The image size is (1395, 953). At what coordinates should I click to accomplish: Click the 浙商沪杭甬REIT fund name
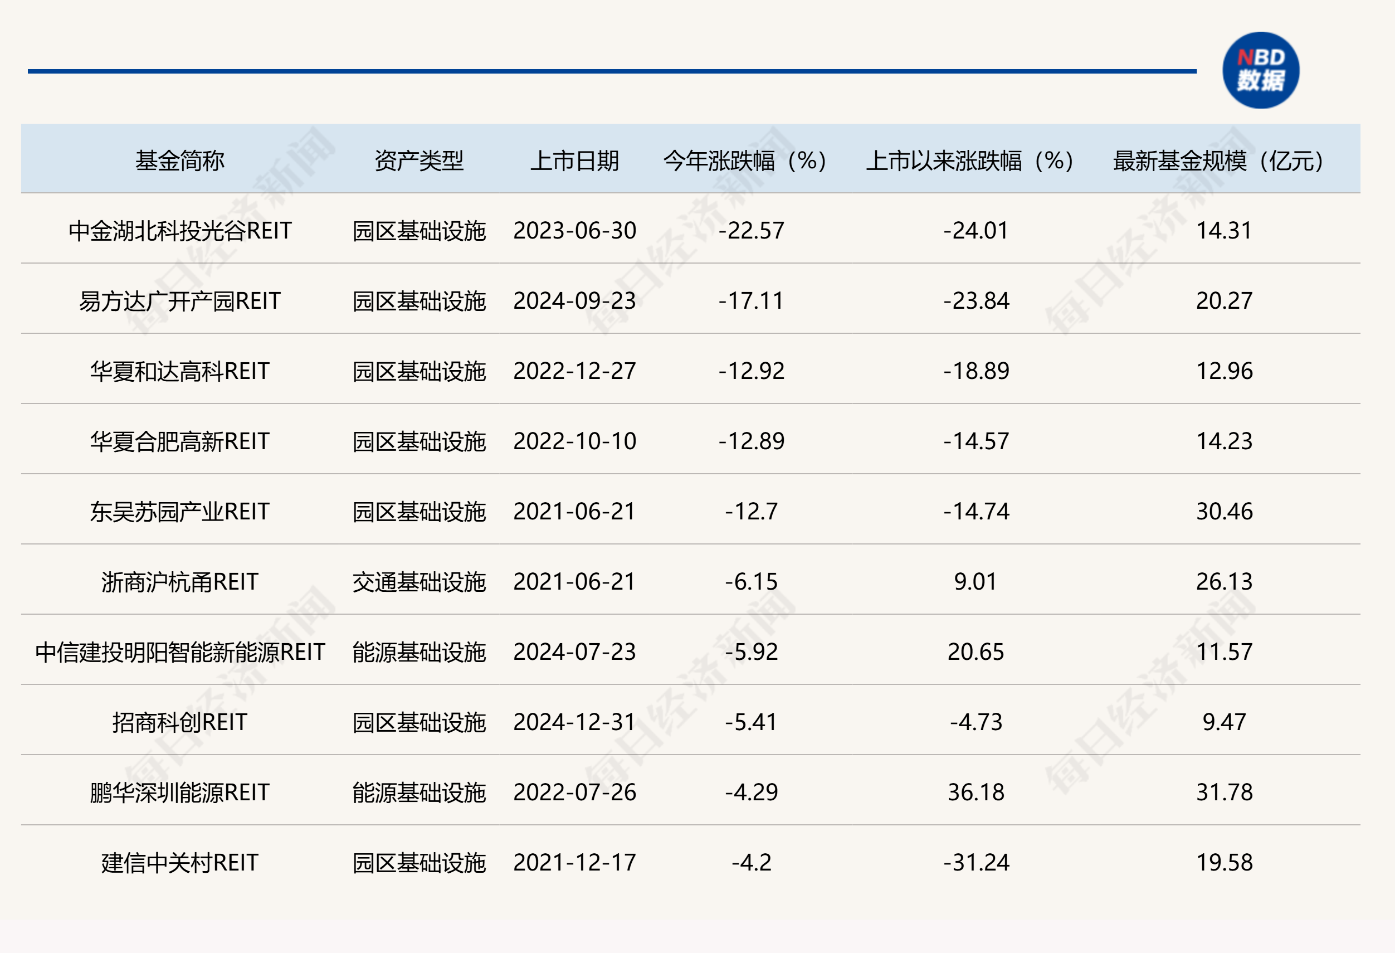pos(179,582)
